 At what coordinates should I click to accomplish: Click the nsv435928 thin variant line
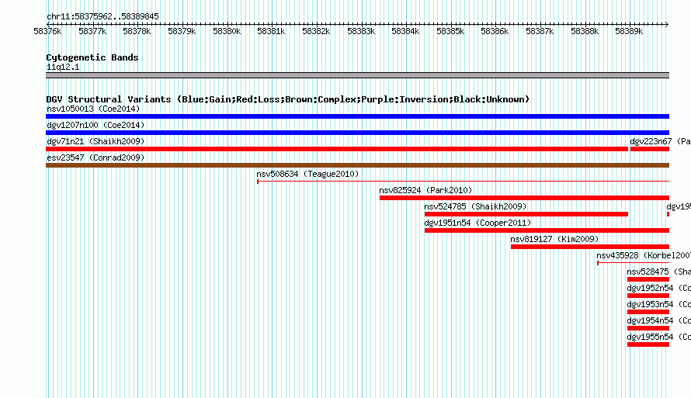(634, 263)
